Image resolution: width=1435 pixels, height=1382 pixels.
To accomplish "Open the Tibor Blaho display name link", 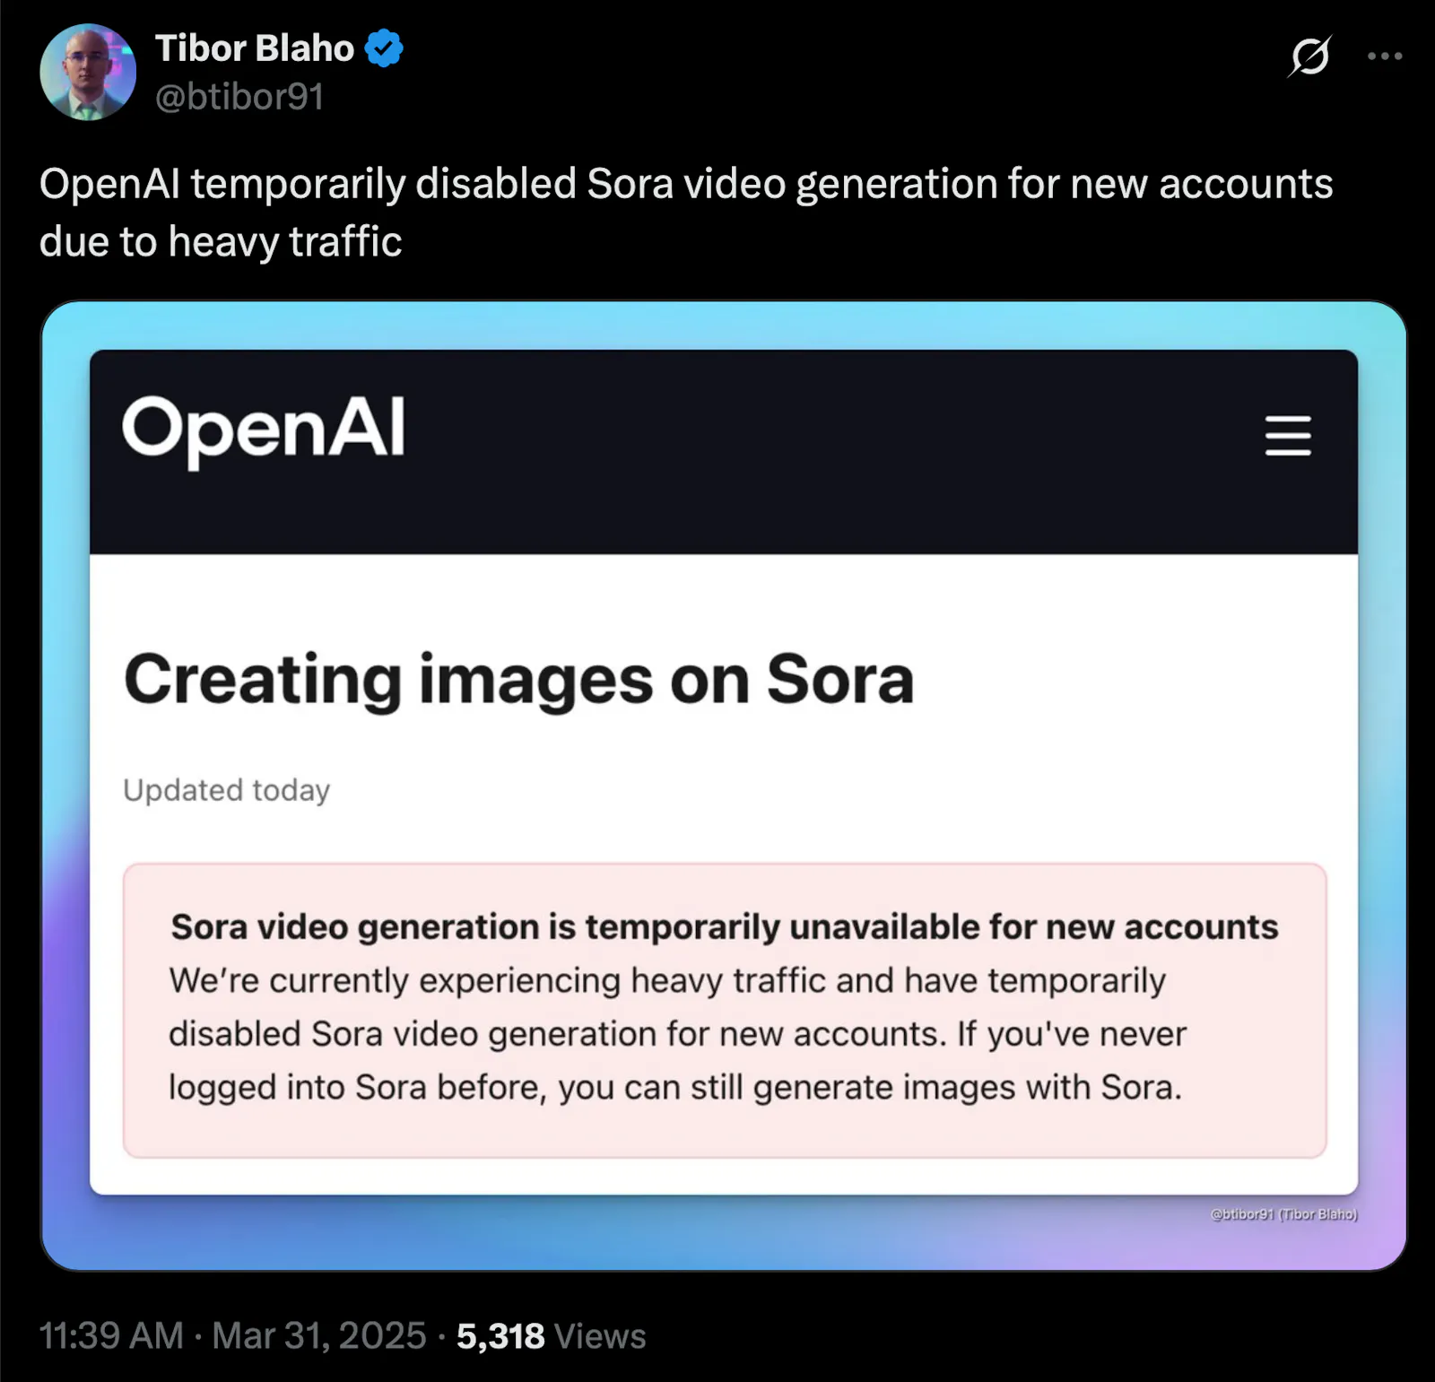I will click(x=255, y=48).
